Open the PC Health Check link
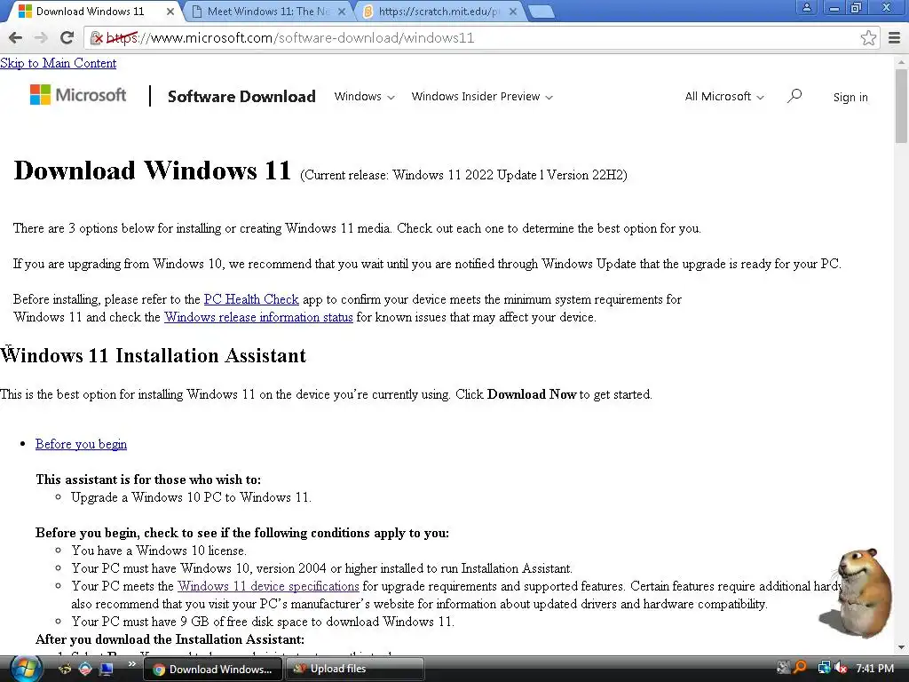This screenshot has height=682, width=909. point(251,299)
